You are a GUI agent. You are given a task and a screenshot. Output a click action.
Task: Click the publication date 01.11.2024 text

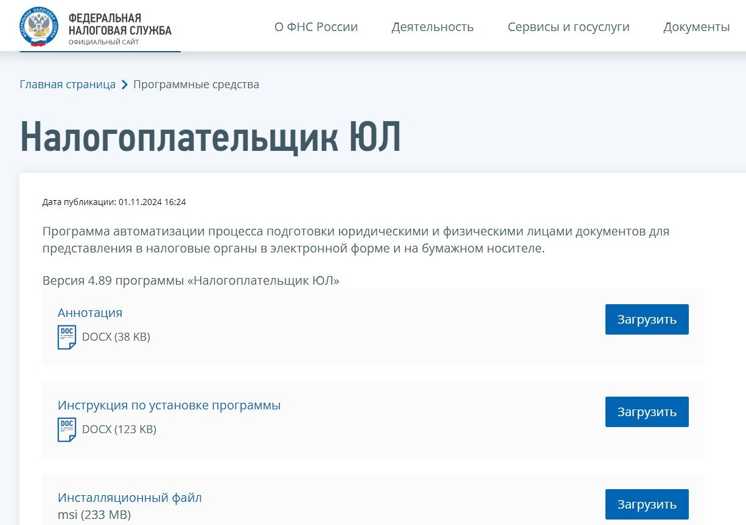click(113, 202)
